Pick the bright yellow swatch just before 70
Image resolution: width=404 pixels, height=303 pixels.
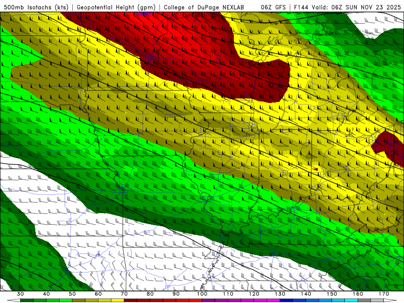click(x=118, y=300)
